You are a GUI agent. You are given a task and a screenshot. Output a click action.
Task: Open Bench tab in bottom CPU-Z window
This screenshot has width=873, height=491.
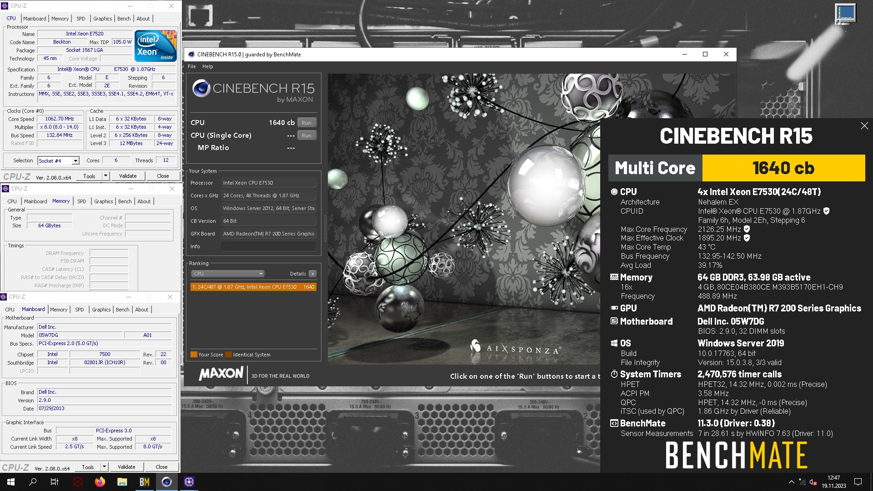123,310
